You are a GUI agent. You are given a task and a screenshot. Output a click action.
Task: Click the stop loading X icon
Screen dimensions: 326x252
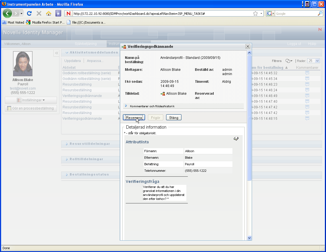click(39, 14)
